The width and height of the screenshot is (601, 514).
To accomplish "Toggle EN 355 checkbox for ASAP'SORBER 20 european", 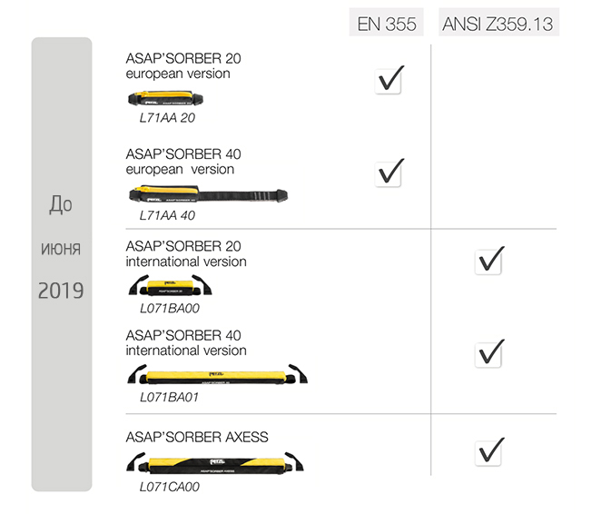I will pos(389,80).
